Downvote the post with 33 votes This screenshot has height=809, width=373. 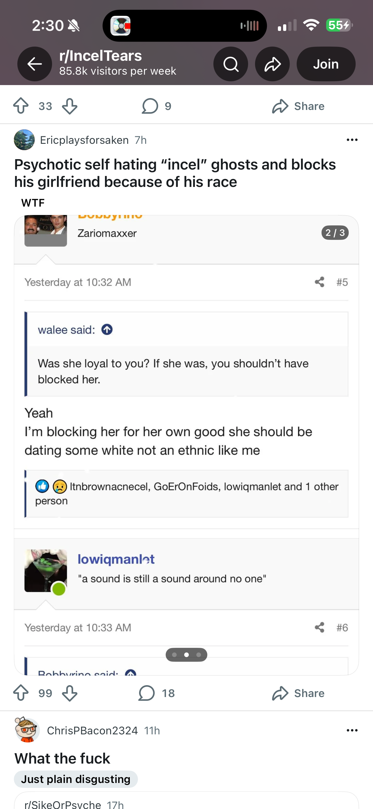[x=70, y=106]
